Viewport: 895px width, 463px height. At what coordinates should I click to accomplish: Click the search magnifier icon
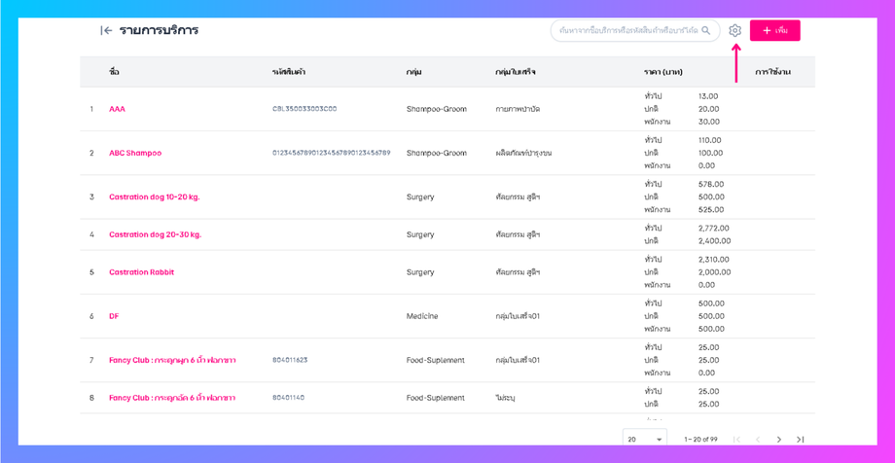point(706,30)
